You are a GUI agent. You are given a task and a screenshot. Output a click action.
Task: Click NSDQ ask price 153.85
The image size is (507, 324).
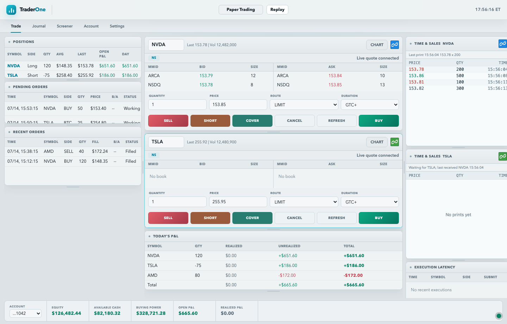[x=335, y=85]
